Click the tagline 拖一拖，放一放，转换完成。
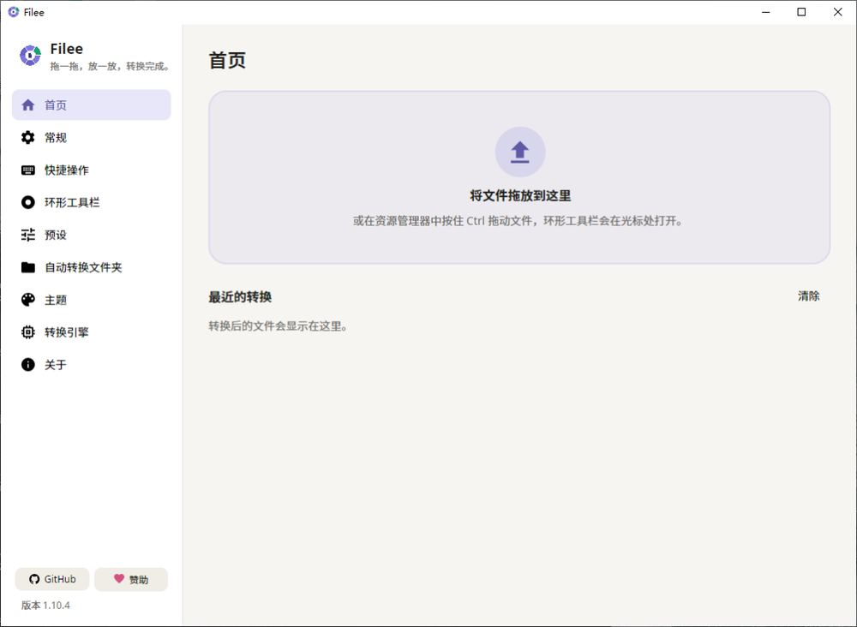Viewport: 857px width, 627px height. coord(111,66)
